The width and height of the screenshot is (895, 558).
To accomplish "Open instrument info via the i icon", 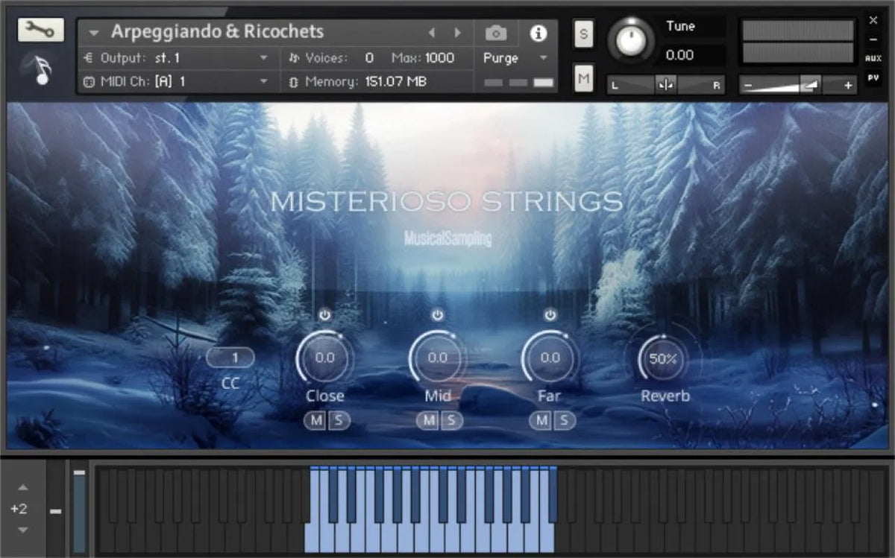I will click(x=538, y=33).
